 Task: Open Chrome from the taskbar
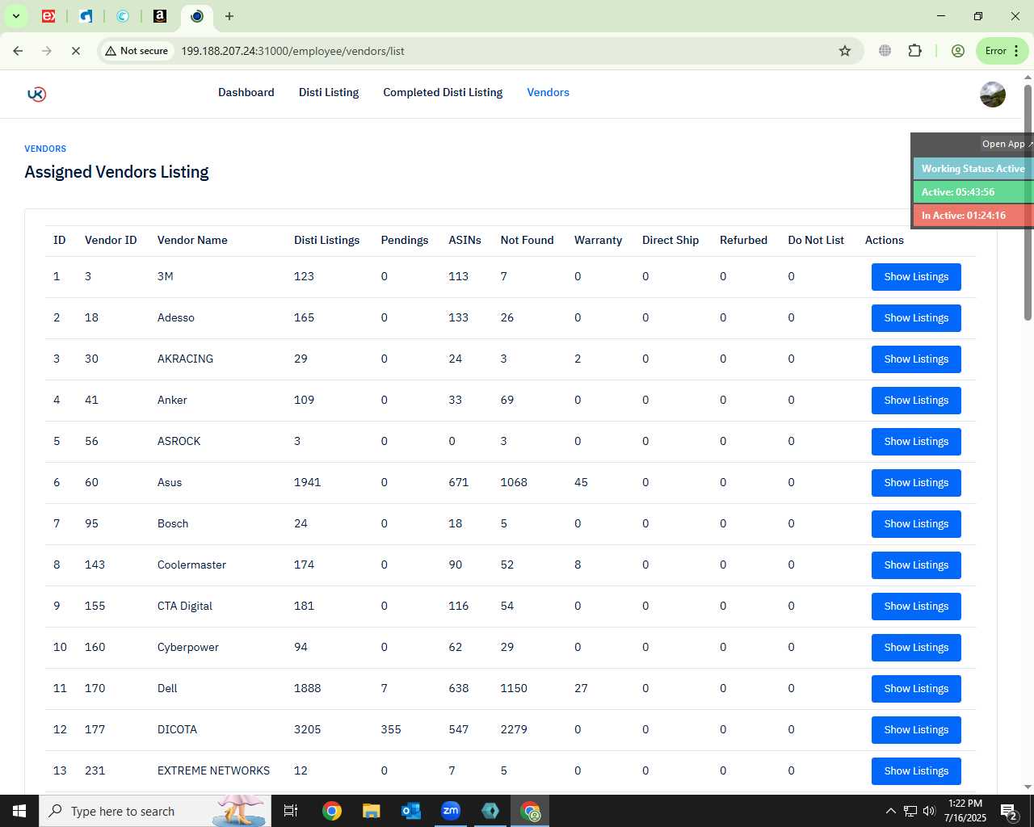331,811
